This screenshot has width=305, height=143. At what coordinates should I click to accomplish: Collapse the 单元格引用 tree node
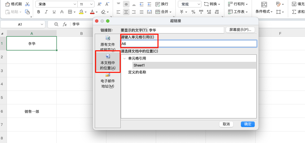(124, 59)
